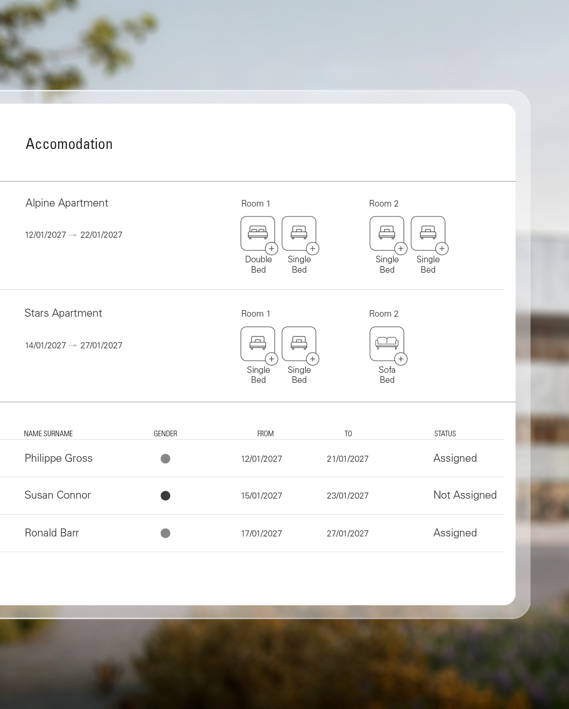Click Susan Connor to date 23/01/2027
The width and height of the screenshot is (569, 709).
coord(347,496)
